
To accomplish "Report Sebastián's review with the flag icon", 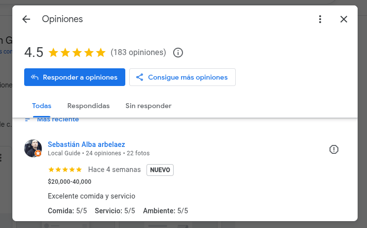I will pyautogui.click(x=334, y=149).
